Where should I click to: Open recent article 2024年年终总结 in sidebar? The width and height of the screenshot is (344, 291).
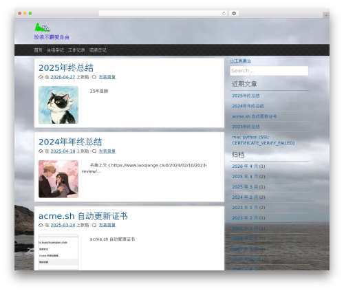coord(248,106)
